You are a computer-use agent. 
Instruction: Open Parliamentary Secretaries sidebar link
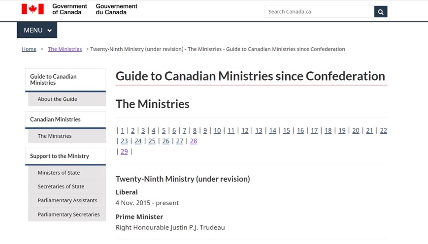(68, 214)
